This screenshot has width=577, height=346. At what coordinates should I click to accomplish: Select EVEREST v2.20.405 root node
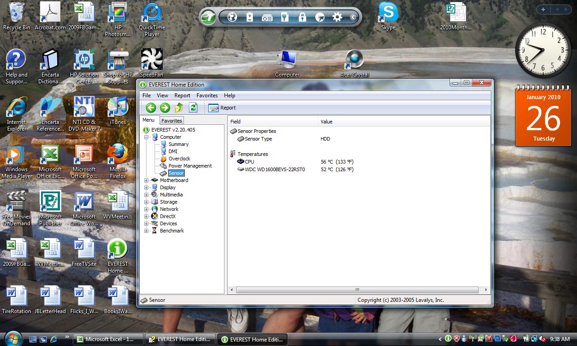point(173,130)
